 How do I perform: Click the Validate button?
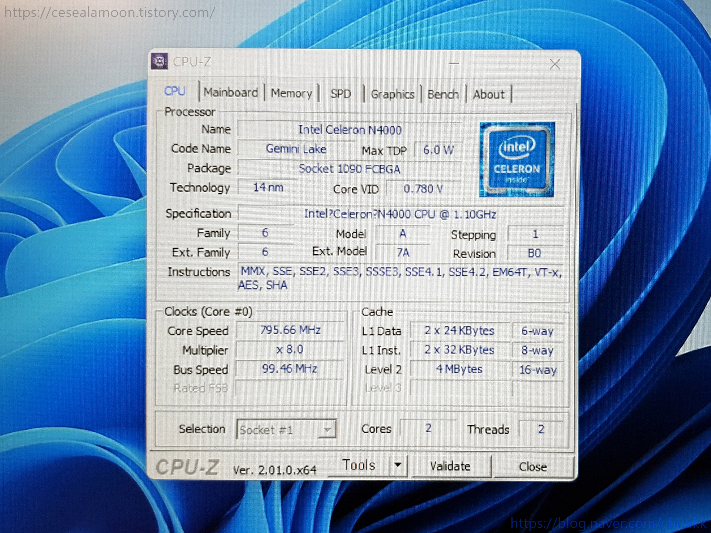click(450, 466)
